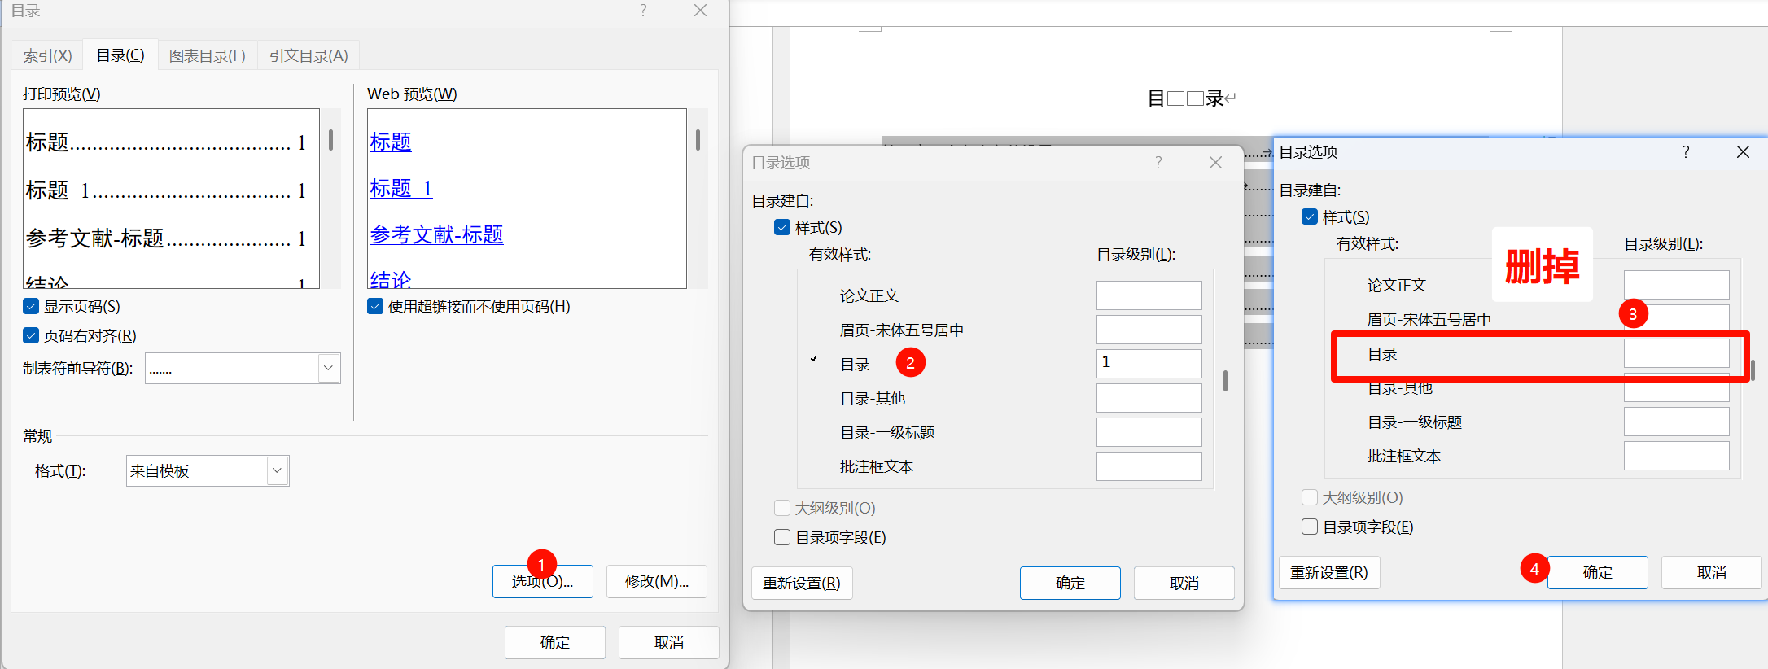Screen dimensions: 1768x669
Task: Toggle 页码右对齐 checkbox
Action: 31,336
